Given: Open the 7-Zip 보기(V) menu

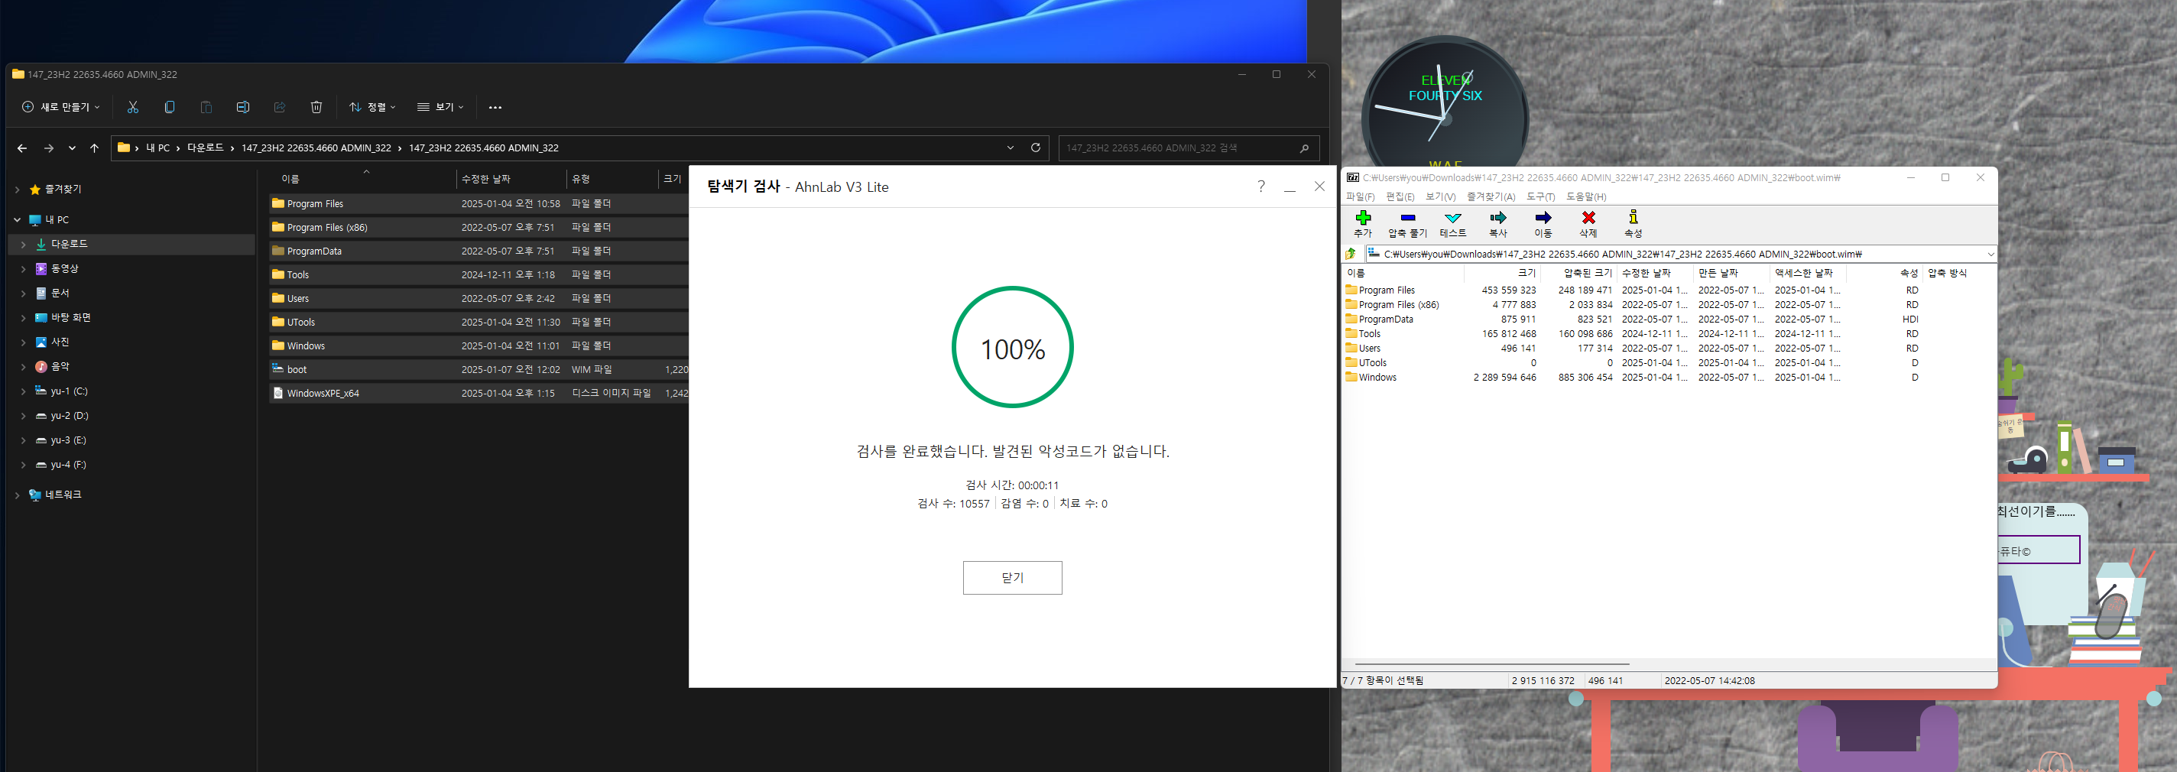Looking at the screenshot, I should [x=1440, y=196].
